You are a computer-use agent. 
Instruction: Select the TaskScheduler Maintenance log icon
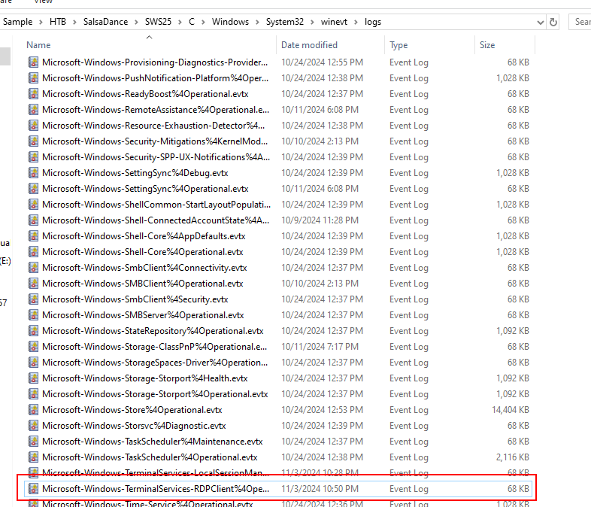click(33, 442)
